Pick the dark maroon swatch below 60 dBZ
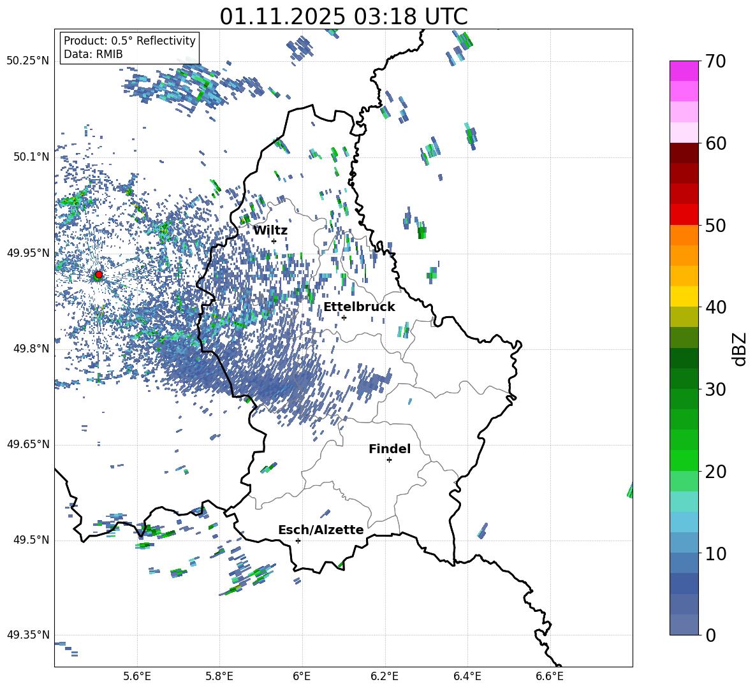This screenshot has height=689, width=755. point(684,152)
